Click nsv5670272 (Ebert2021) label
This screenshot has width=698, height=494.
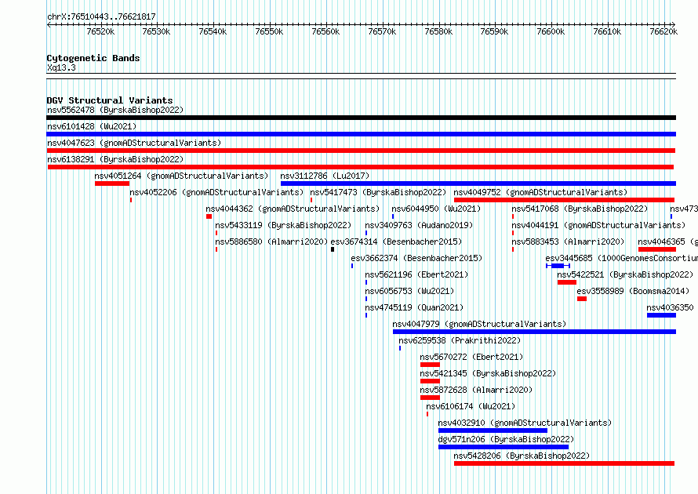point(471,357)
